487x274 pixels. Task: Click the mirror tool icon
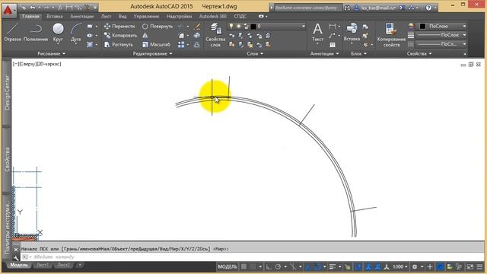click(145, 36)
